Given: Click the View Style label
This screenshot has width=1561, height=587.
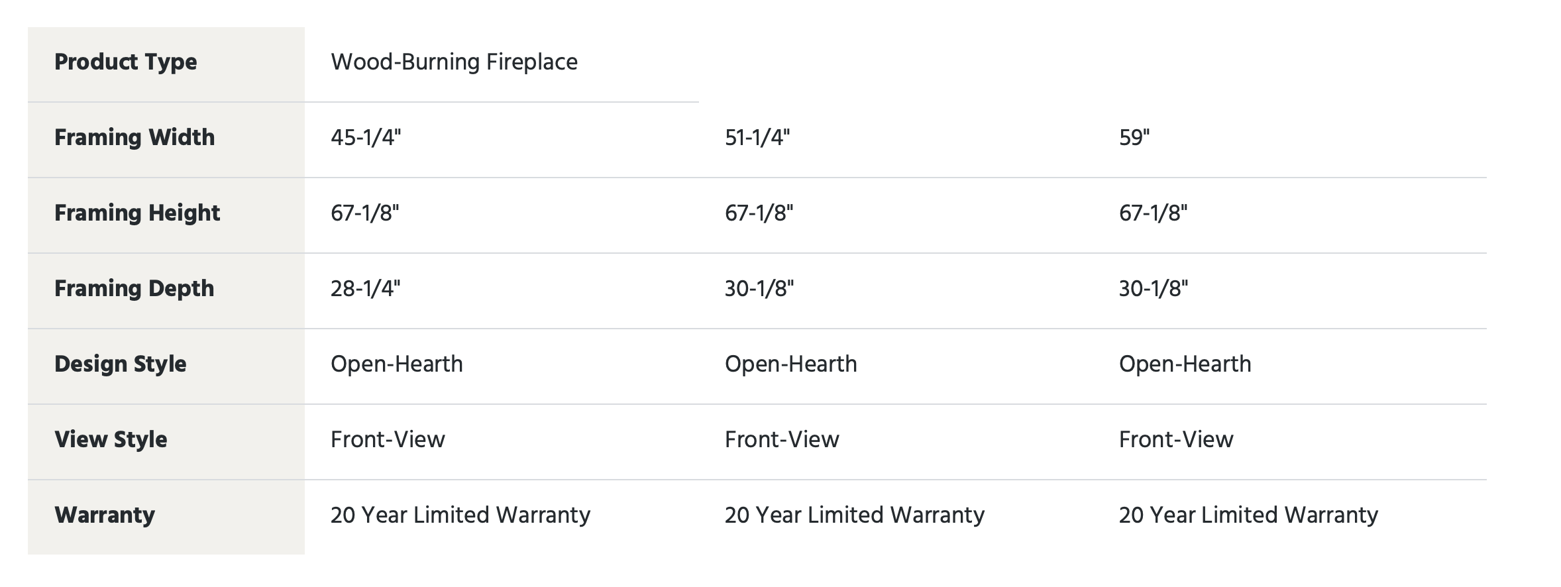Looking at the screenshot, I should coord(111,440).
